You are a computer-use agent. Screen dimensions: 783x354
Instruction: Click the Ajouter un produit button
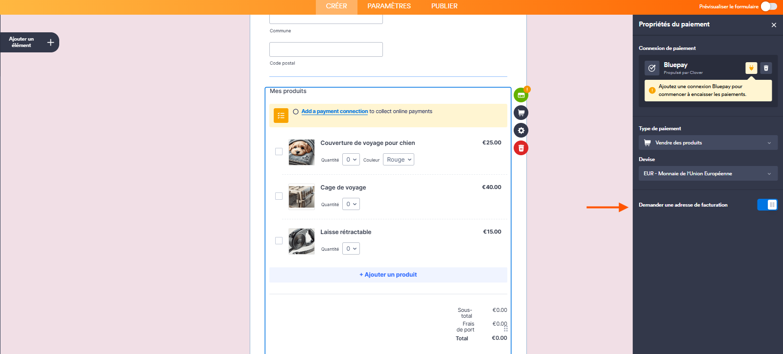388,275
